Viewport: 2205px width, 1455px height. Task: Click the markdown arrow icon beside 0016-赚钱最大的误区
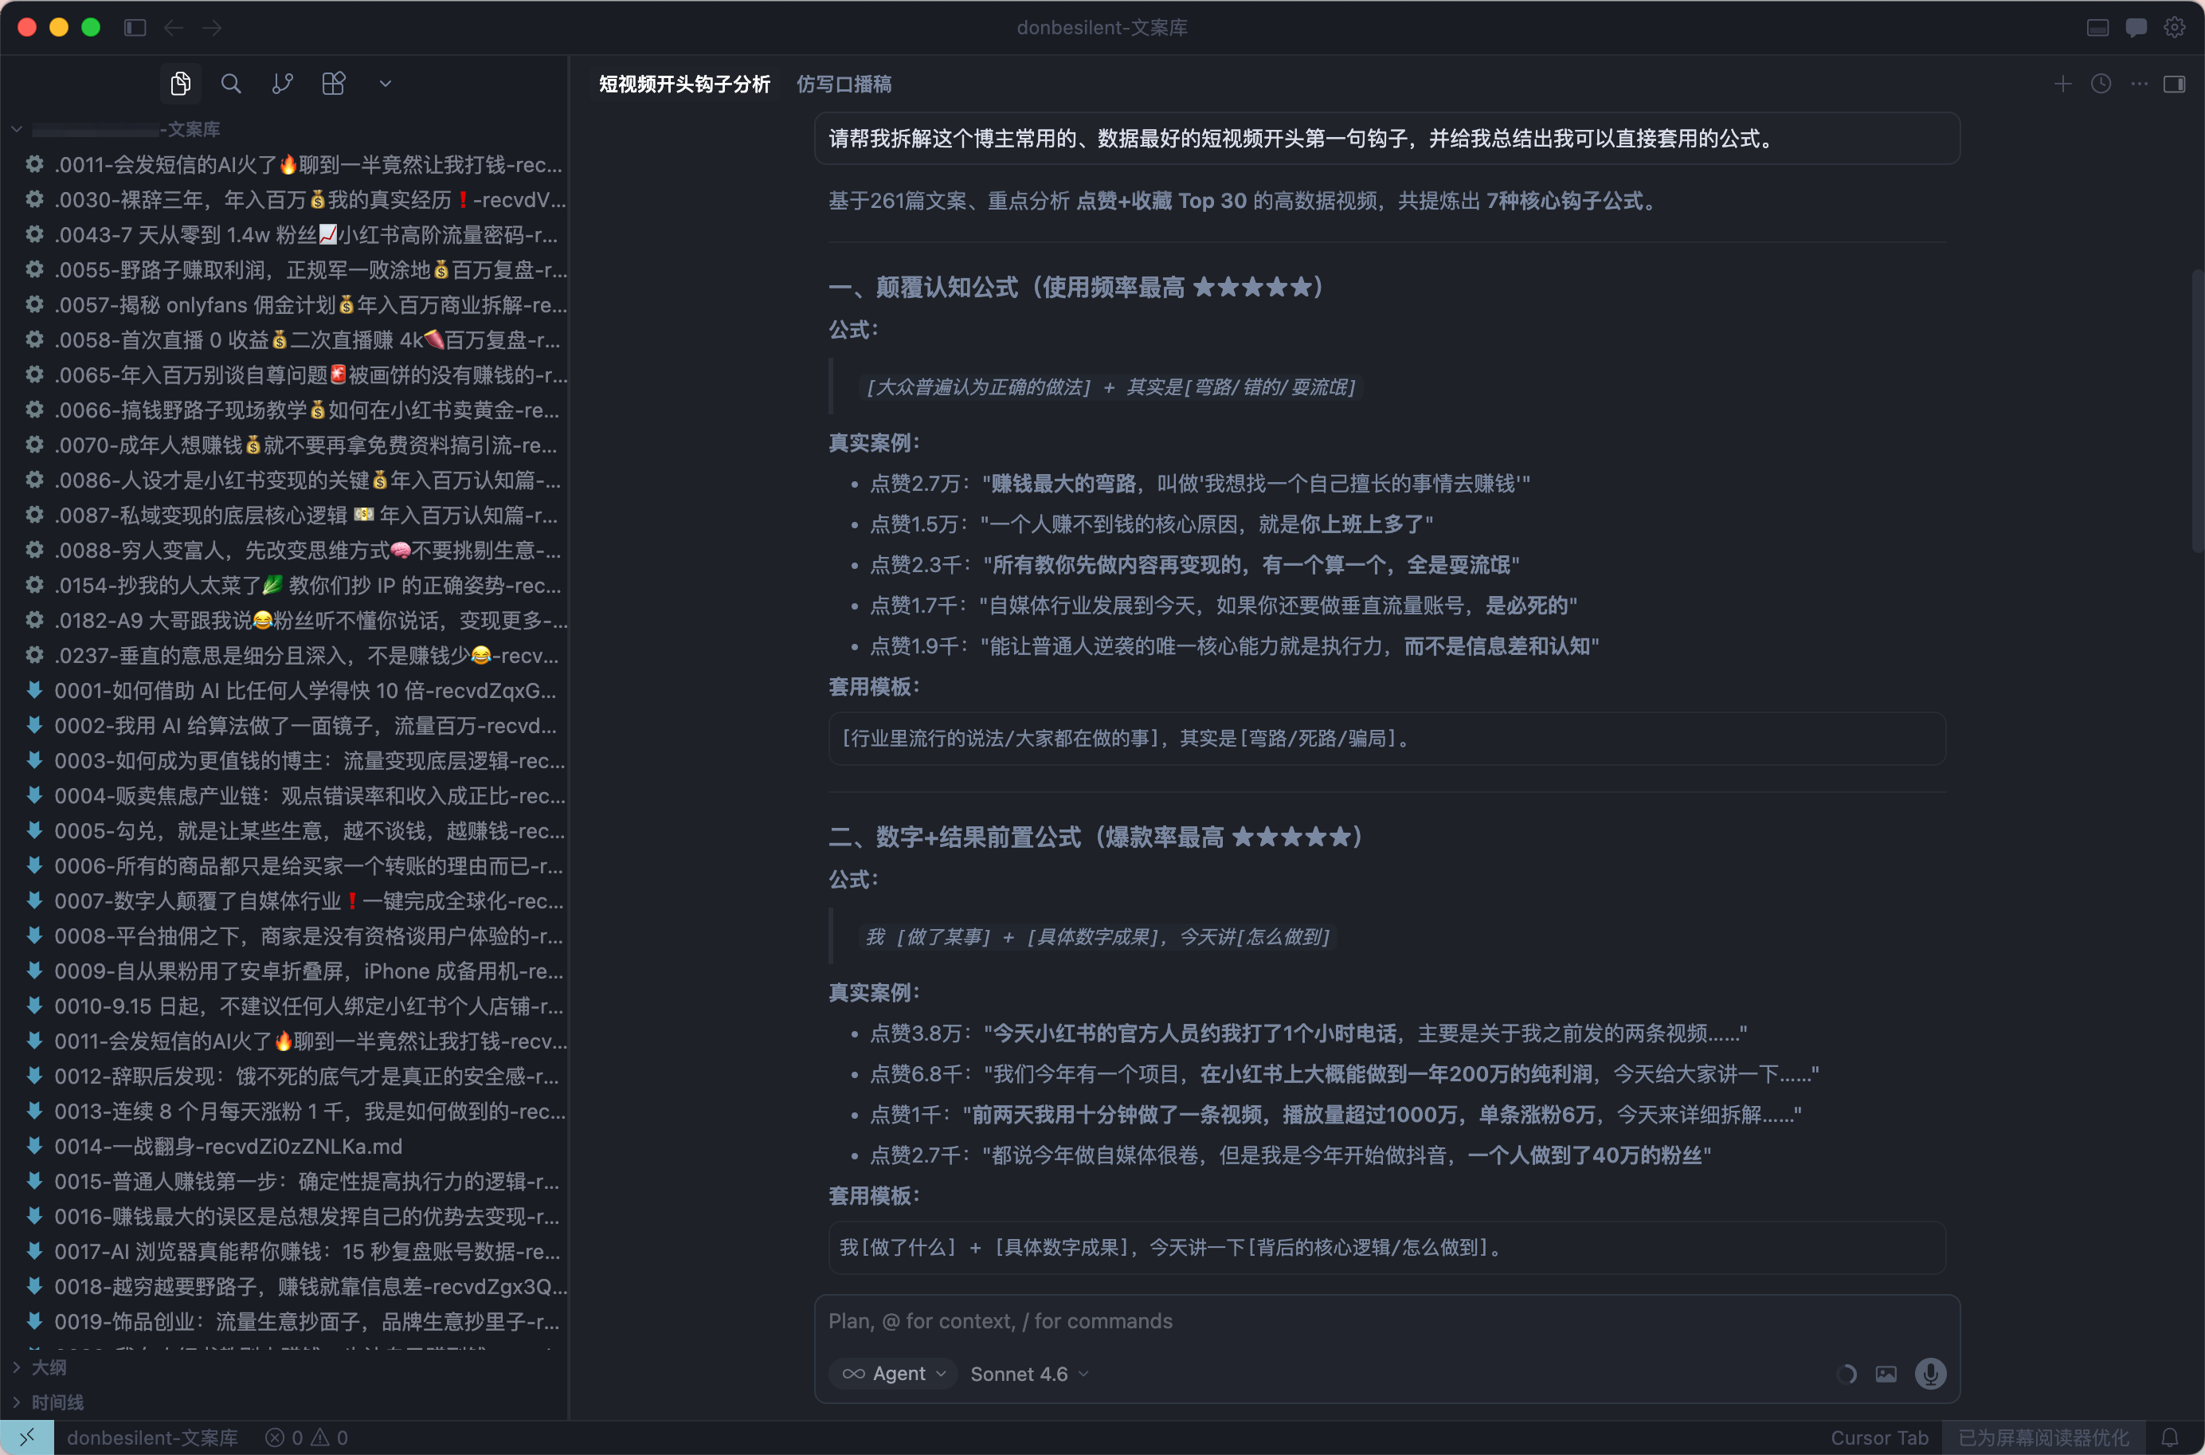[x=34, y=1216]
